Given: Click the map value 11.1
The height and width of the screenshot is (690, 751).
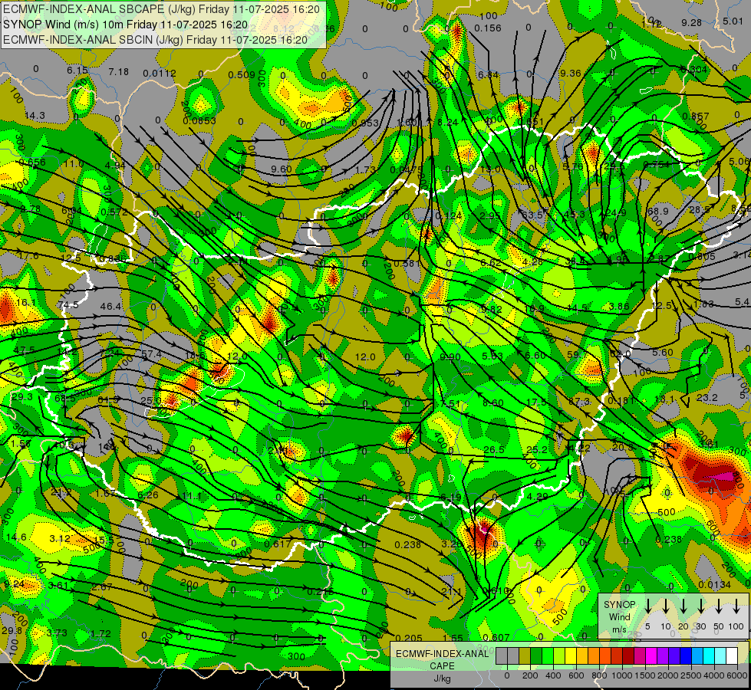Looking at the screenshot, I should pyautogui.click(x=192, y=495).
